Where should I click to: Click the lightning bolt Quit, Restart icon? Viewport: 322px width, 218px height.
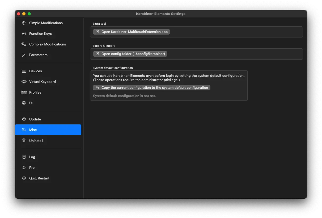[x=24, y=178]
